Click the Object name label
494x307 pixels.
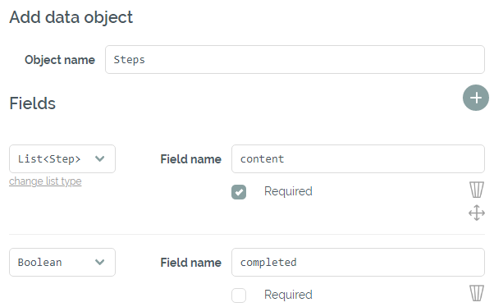tap(60, 60)
